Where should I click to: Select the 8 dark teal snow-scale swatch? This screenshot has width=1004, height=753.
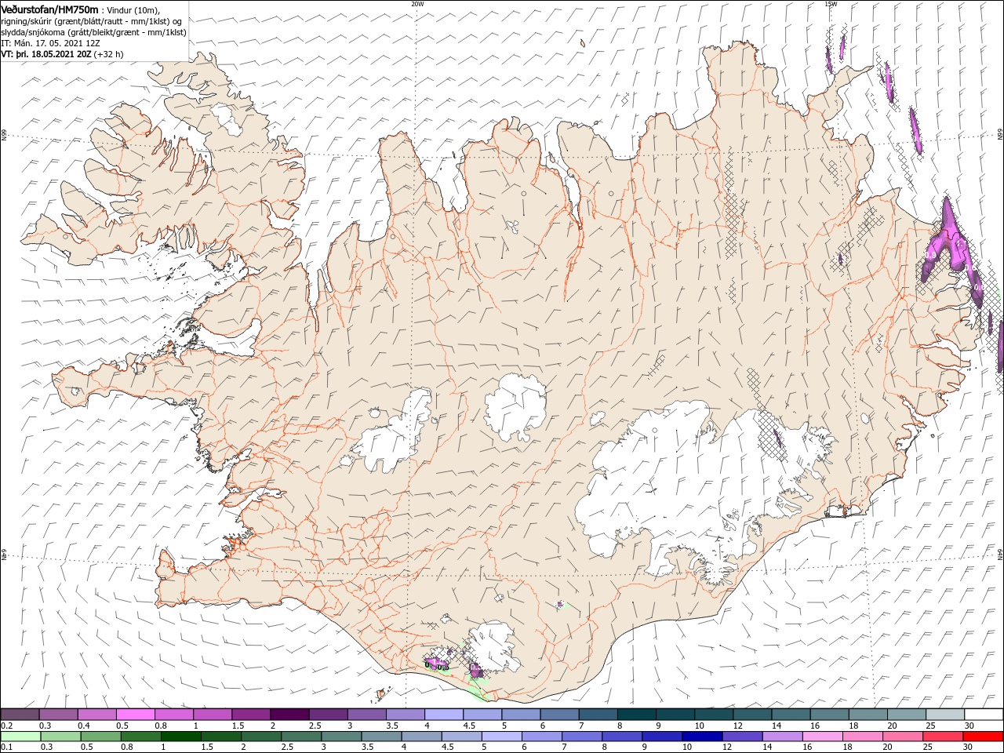point(636,715)
